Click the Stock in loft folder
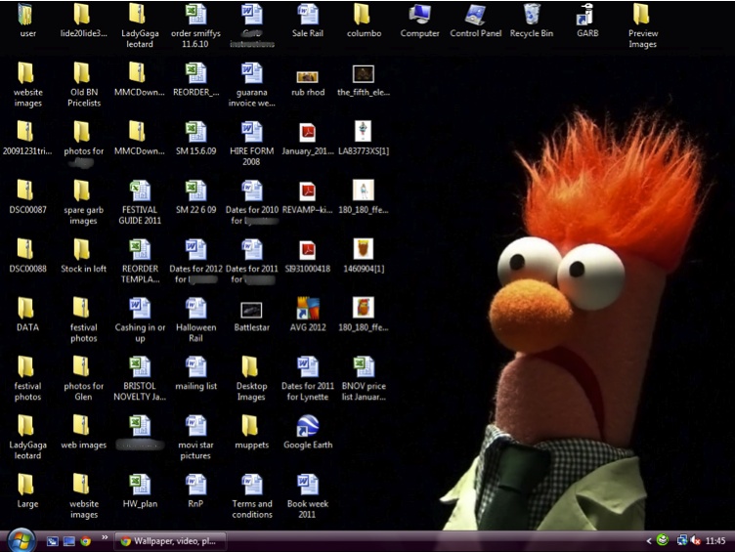 (83, 256)
